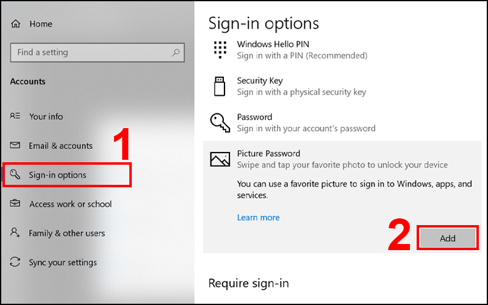Click the Email & accounts envelope icon
Viewport: 488px width, 305px height.
tap(16, 146)
